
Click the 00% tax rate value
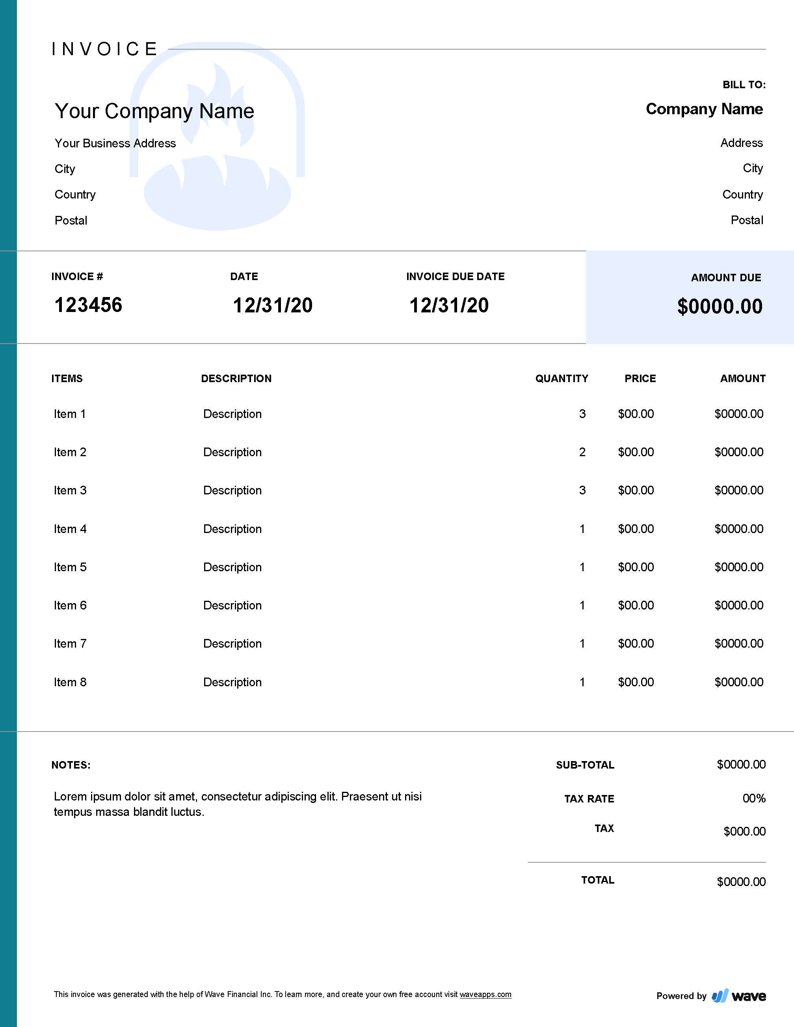tap(754, 799)
